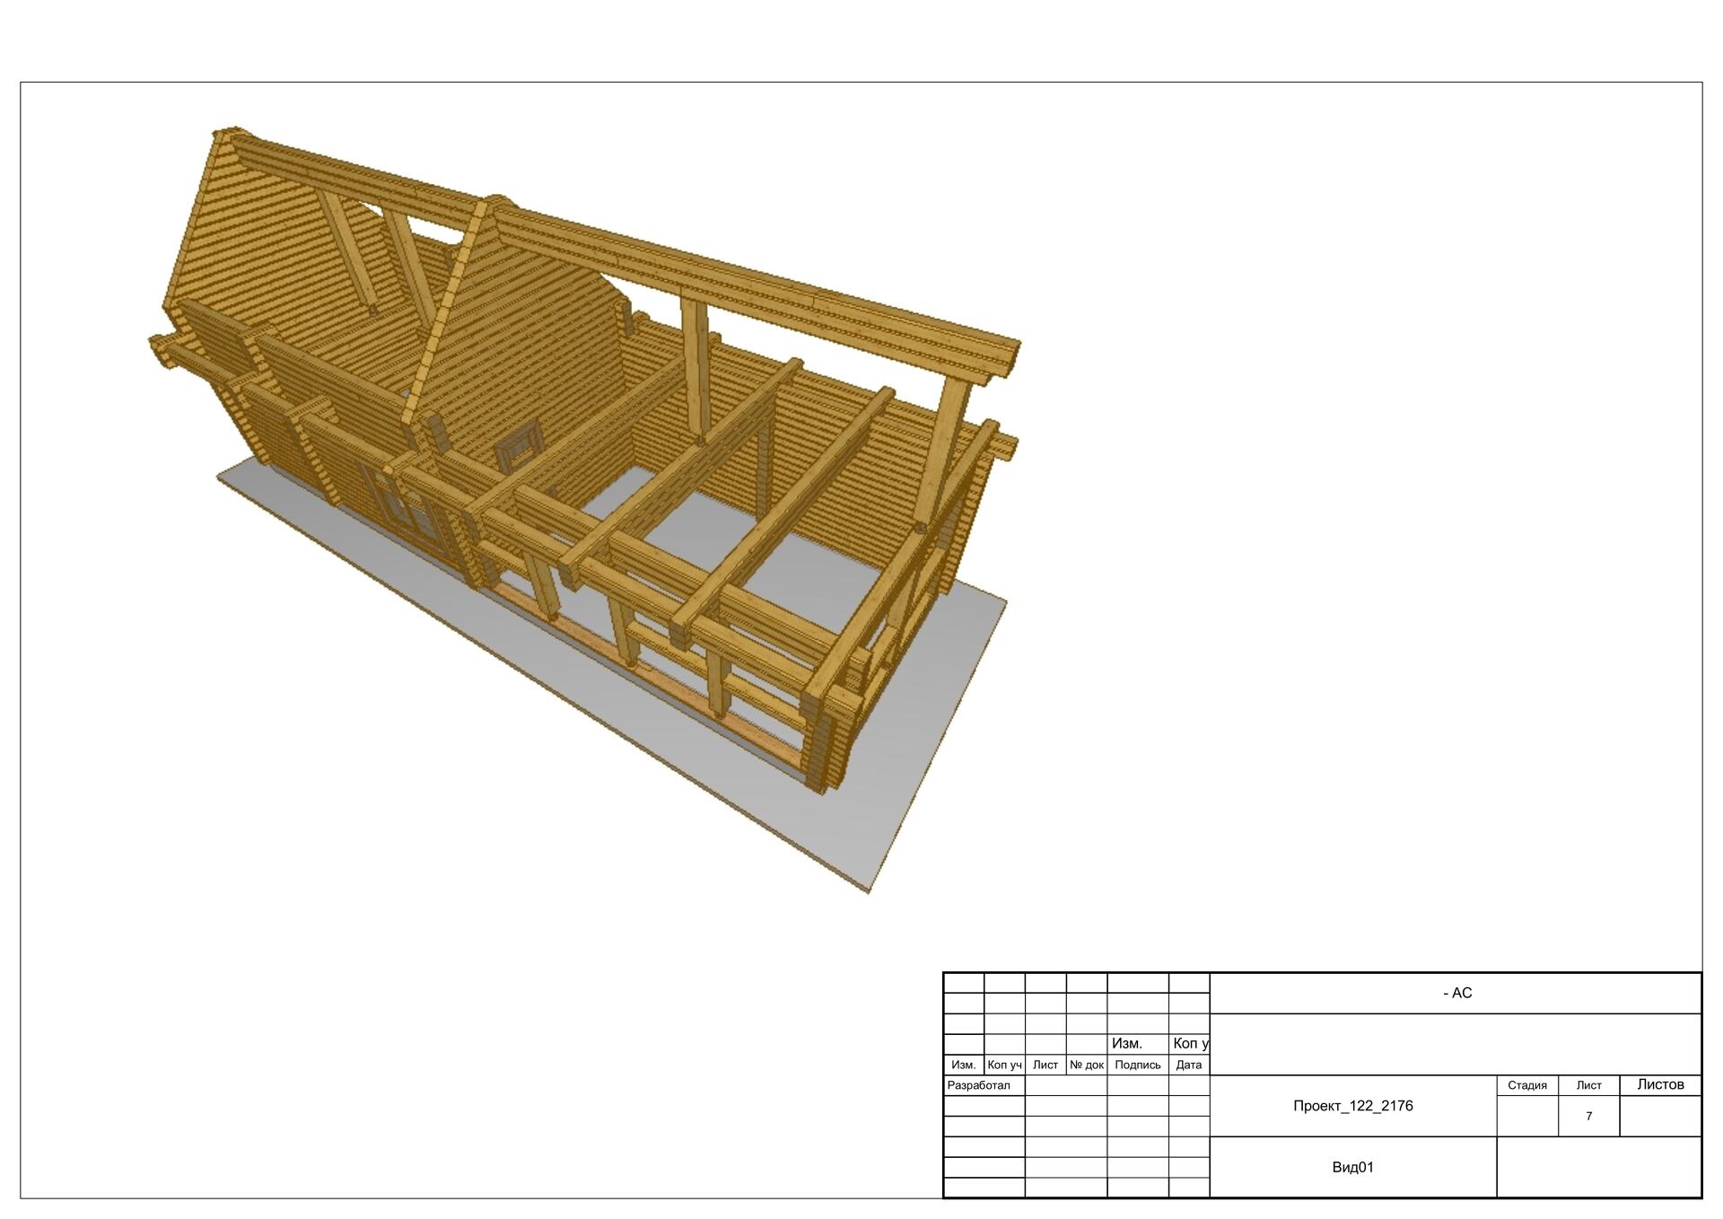Click the sheet number '7' cell
The height and width of the screenshot is (1219, 1723).
coord(1588,1116)
